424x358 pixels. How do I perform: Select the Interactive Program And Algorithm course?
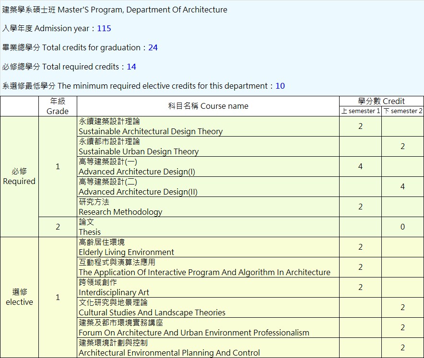[x=204, y=272]
